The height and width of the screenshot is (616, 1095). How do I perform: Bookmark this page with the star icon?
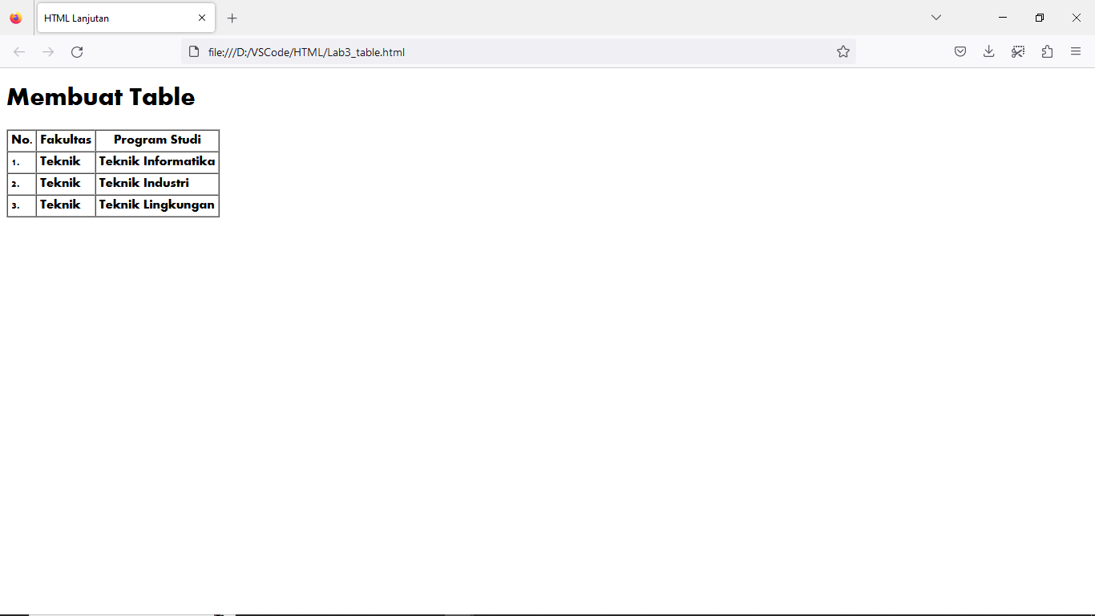[x=843, y=51]
